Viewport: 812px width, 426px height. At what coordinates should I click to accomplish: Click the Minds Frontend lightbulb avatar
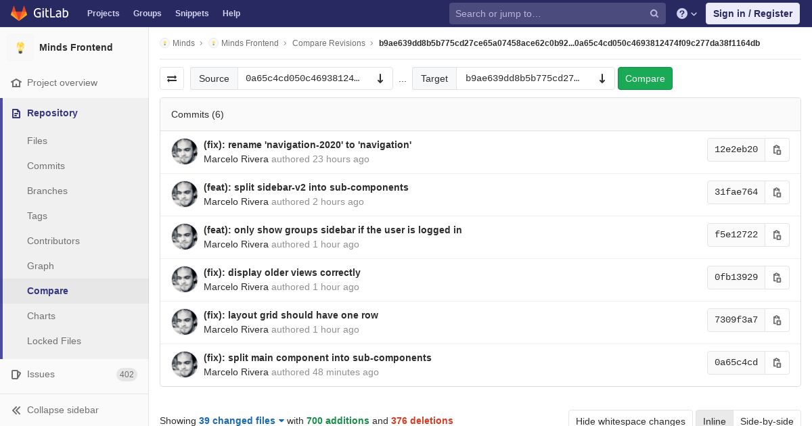[20, 47]
